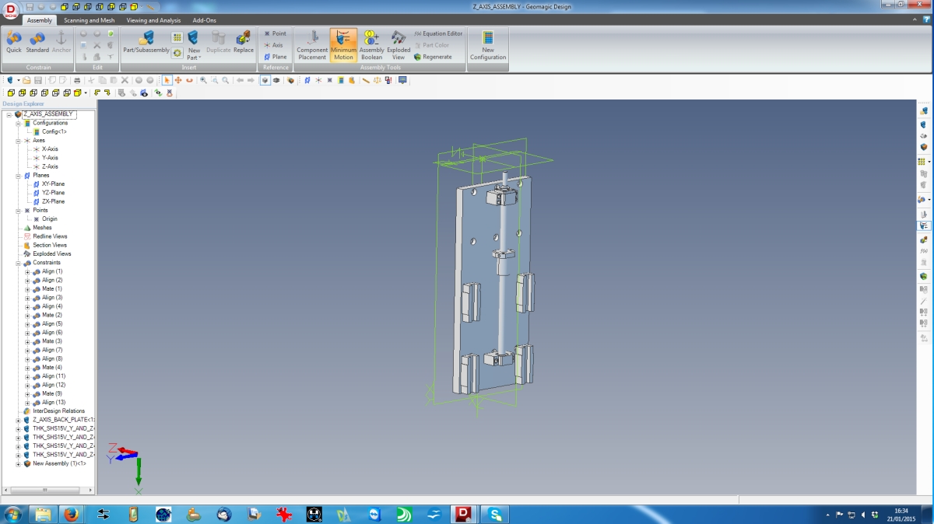Select the XY-Plane in Design Explorer
934x524 pixels.
[x=53, y=184]
